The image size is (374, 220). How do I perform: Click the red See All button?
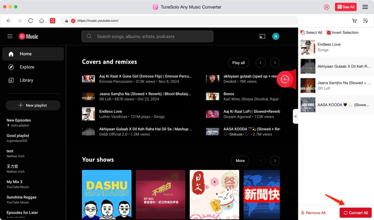346,7
